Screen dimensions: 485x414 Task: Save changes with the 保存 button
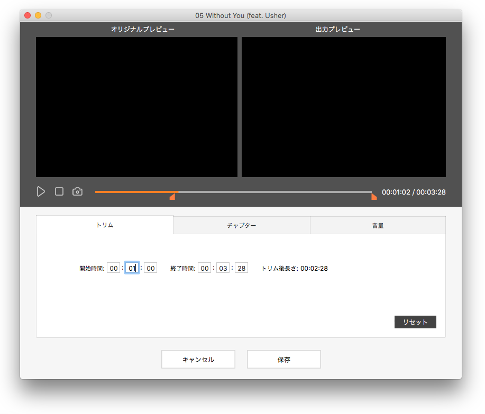click(284, 360)
